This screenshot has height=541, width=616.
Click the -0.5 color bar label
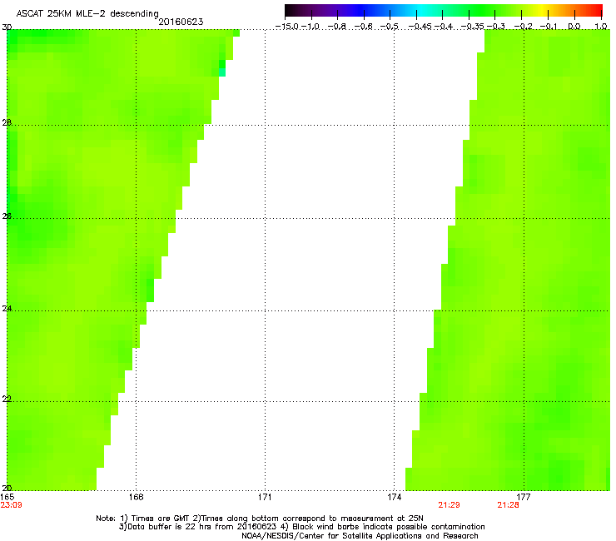point(390,27)
